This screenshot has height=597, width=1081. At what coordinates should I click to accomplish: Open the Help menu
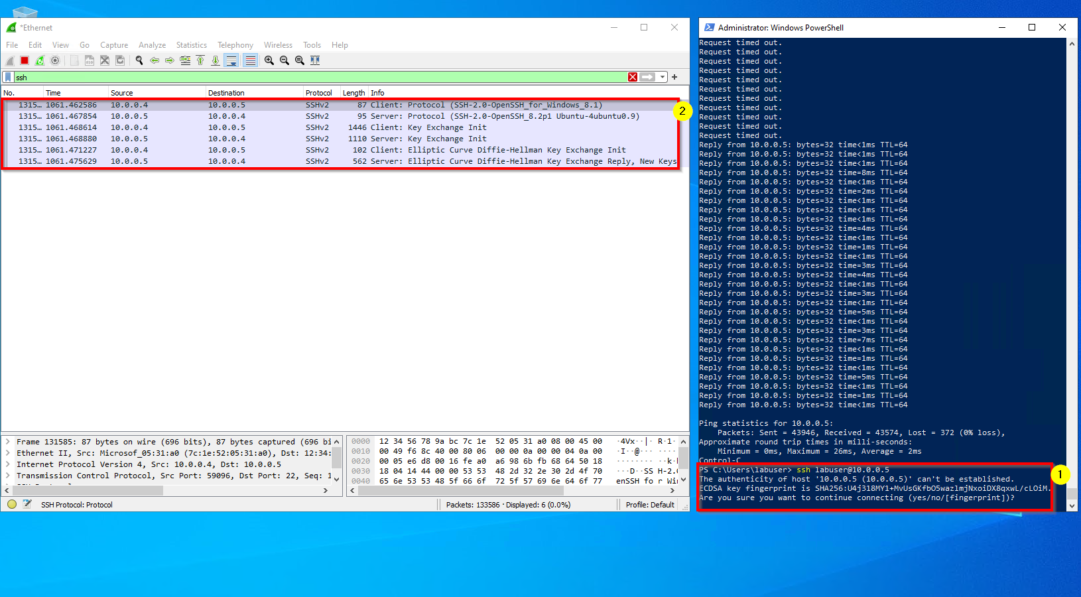(340, 45)
